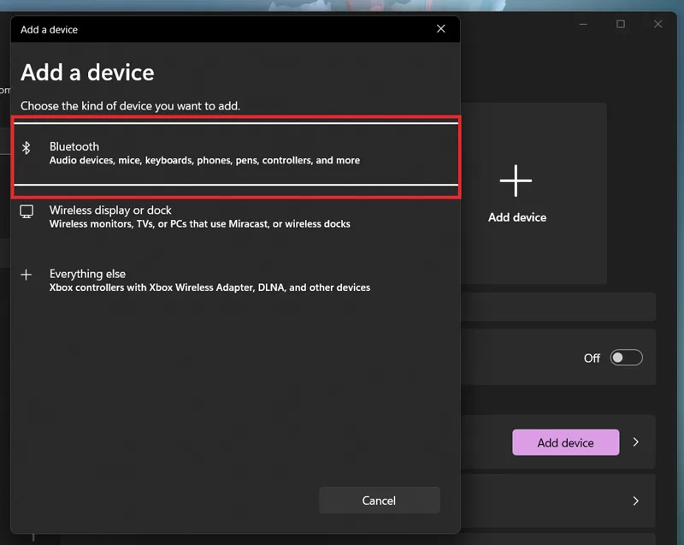Close the Add a device dialog
684x545 pixels.
pos(441,29)
